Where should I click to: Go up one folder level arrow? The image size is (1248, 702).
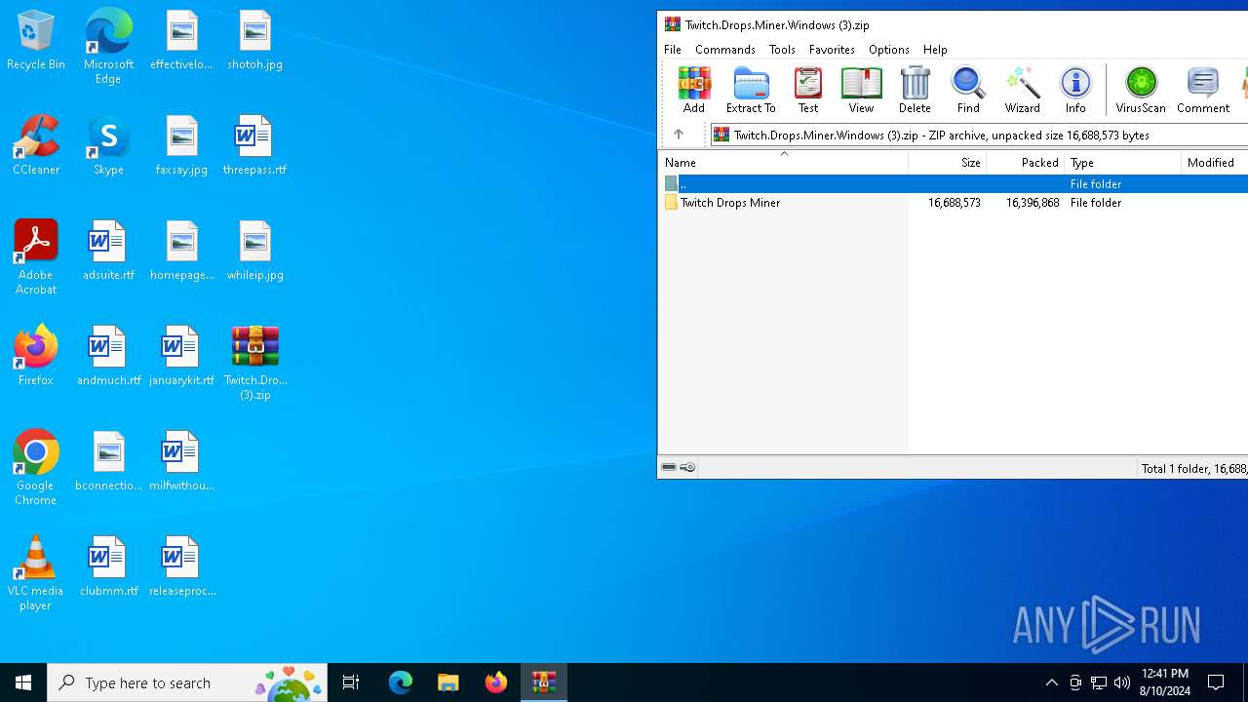[x=679, y=135]
